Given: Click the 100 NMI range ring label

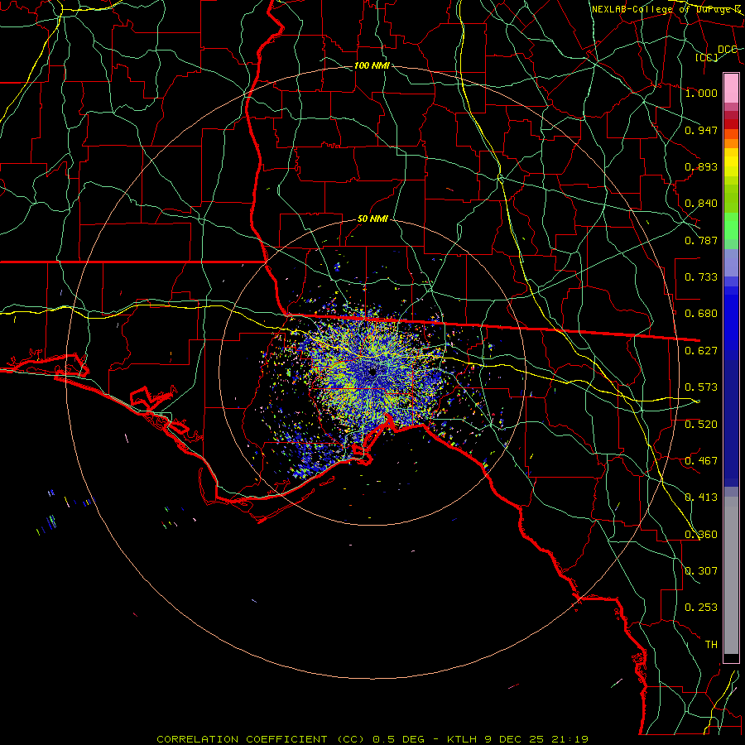Looking at the screenshot, I should (x=372, y=65).
